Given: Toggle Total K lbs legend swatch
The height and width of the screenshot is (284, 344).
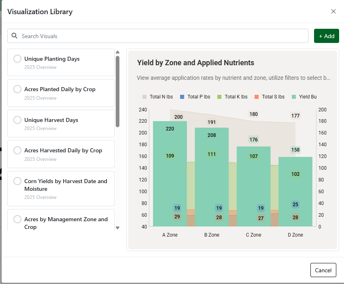Looking at the screenshot, I should pyautogui.click(x=219, y=97).
